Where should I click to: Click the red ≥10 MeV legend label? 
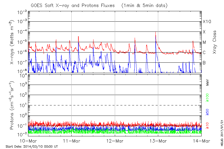pyautogui.click(x=207, y=125)
